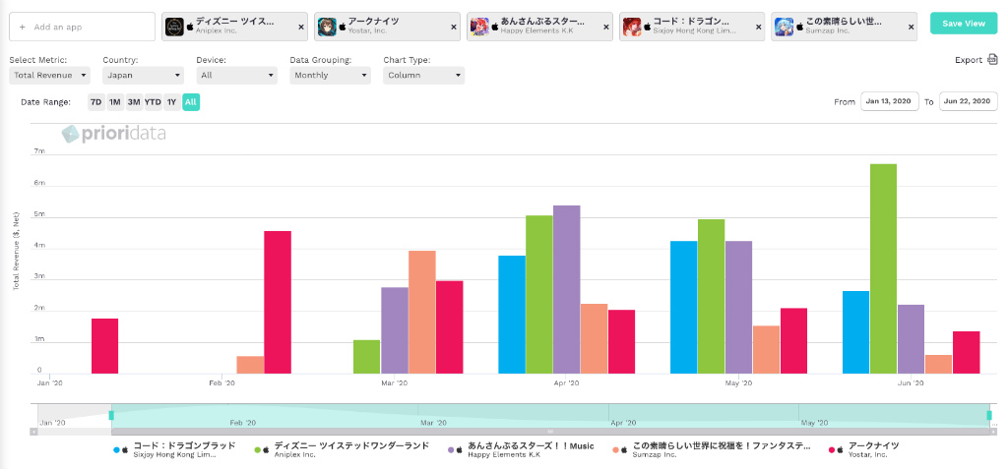This screenshot has height=469, width=1008.
Task: Click the green May bar
Action: pyautogui.click(x=711, y=297)
